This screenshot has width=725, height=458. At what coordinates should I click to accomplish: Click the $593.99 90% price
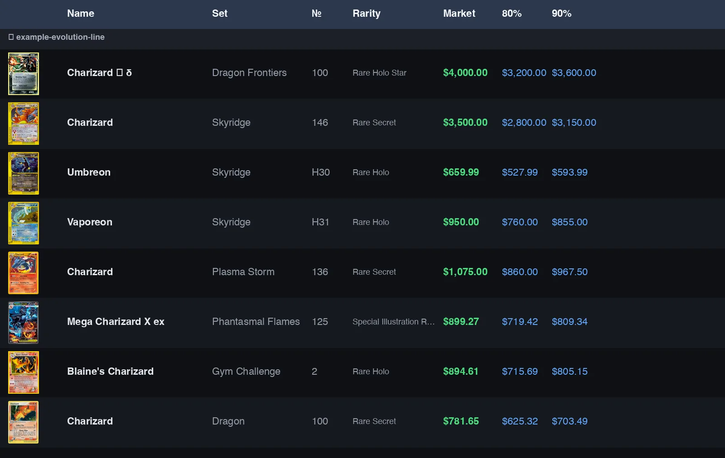570,172
